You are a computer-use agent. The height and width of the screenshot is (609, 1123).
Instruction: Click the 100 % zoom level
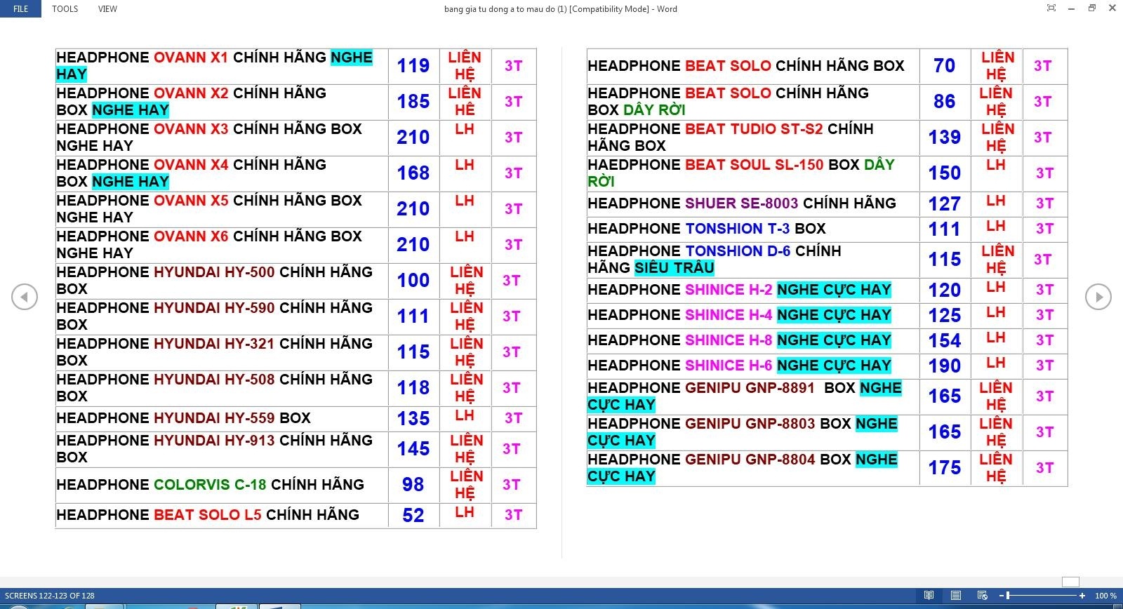pyautogui.click(x=1105, y=596)
